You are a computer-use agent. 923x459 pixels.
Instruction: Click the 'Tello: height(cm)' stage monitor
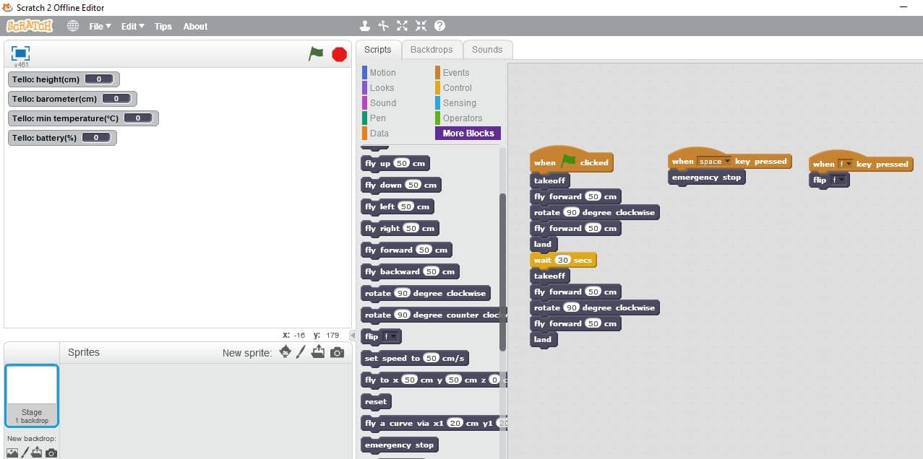(x=64, y=79)
